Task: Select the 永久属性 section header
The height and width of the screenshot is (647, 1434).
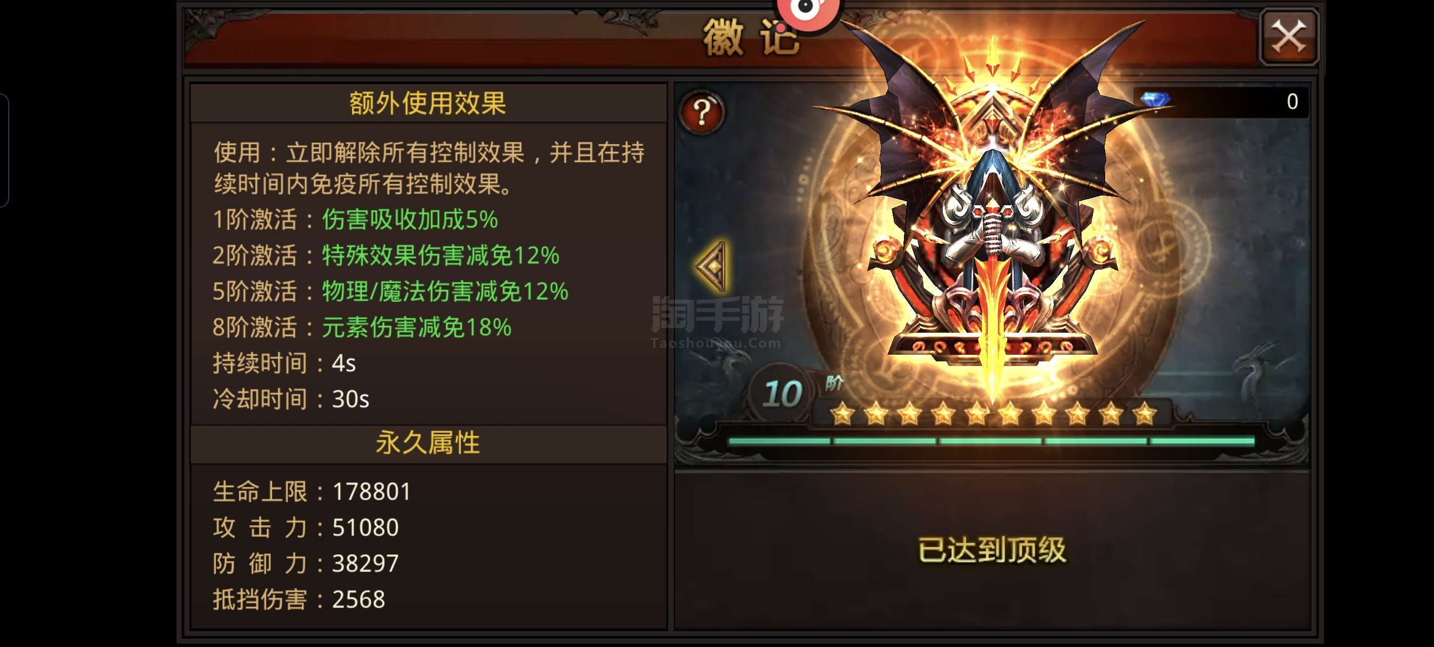Action: point(428,443)
